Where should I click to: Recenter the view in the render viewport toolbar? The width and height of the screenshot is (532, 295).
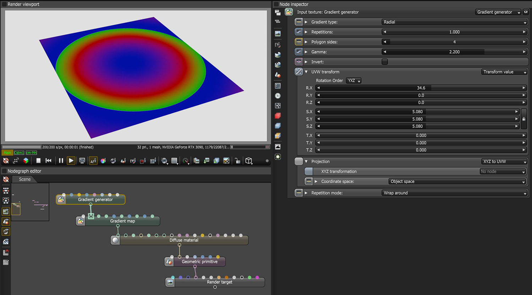[6, 160]
